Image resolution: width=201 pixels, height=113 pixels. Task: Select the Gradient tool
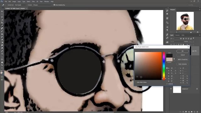point(2,42)
